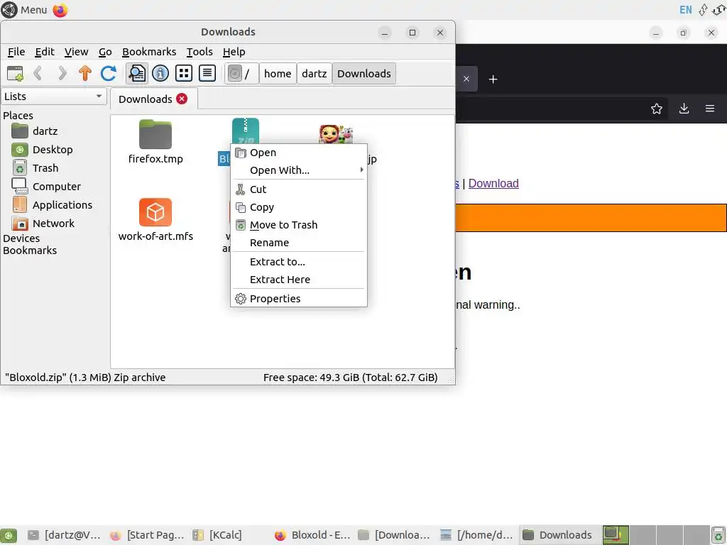The width and height of the screenshot is (727, 545).
Task: Choose Cut in the context menu
Action: [x=299, y=189]
